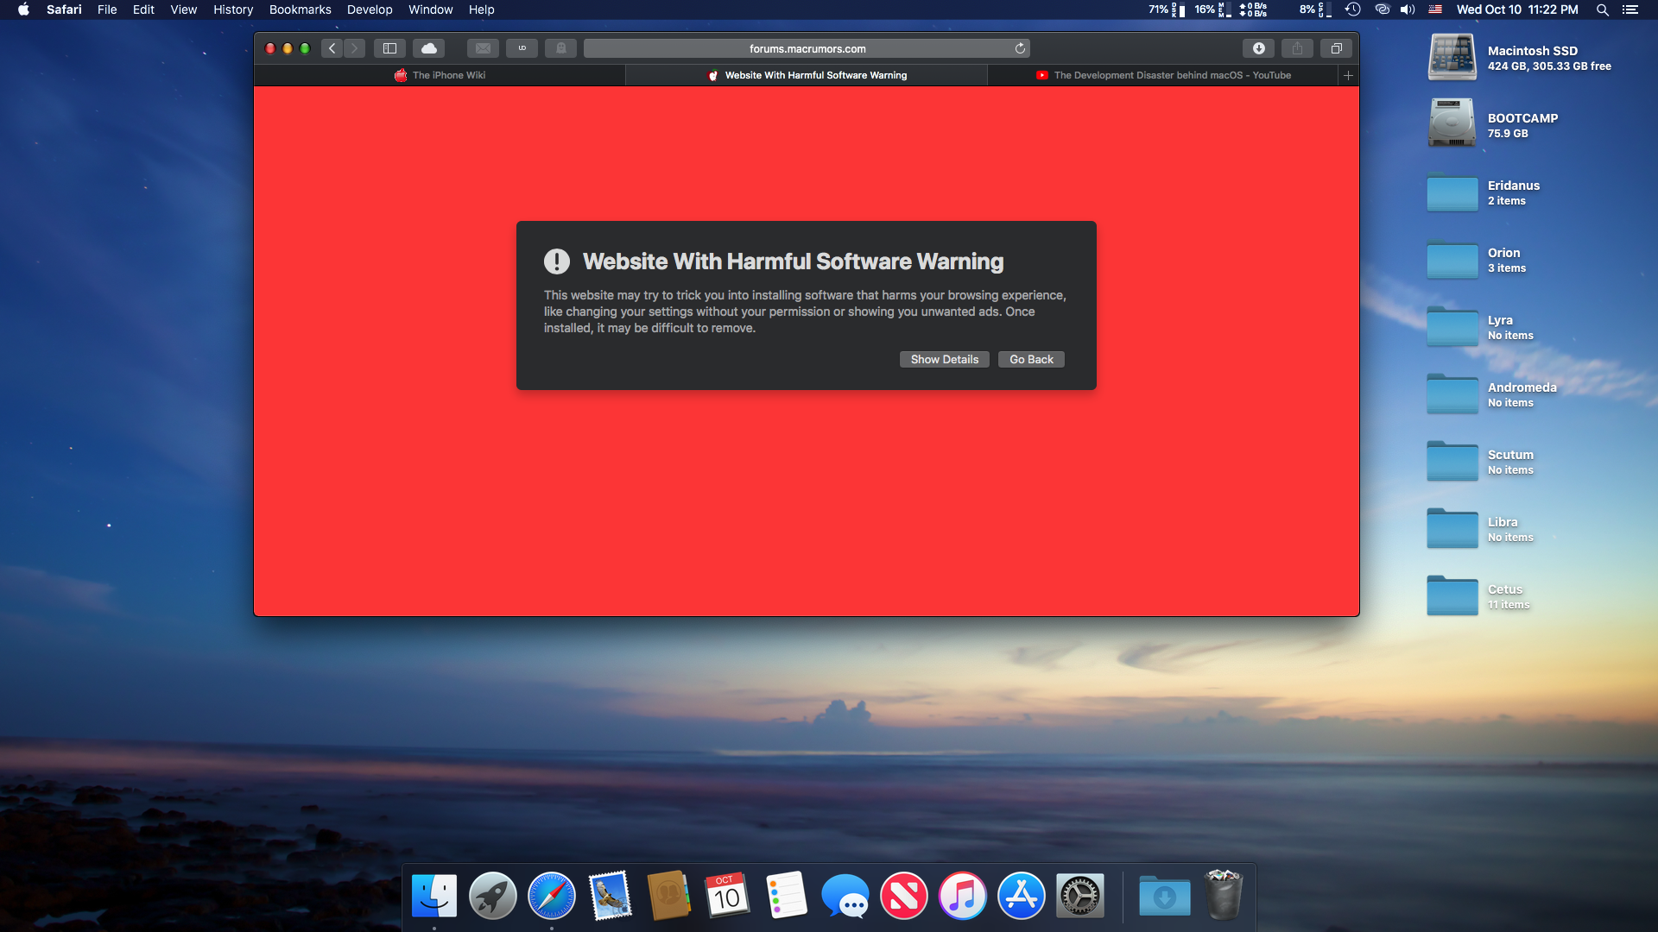Screen dimensions: 1658x932
Task: Click the volume icon in menu bar
Action: (x=1407, y=9)
